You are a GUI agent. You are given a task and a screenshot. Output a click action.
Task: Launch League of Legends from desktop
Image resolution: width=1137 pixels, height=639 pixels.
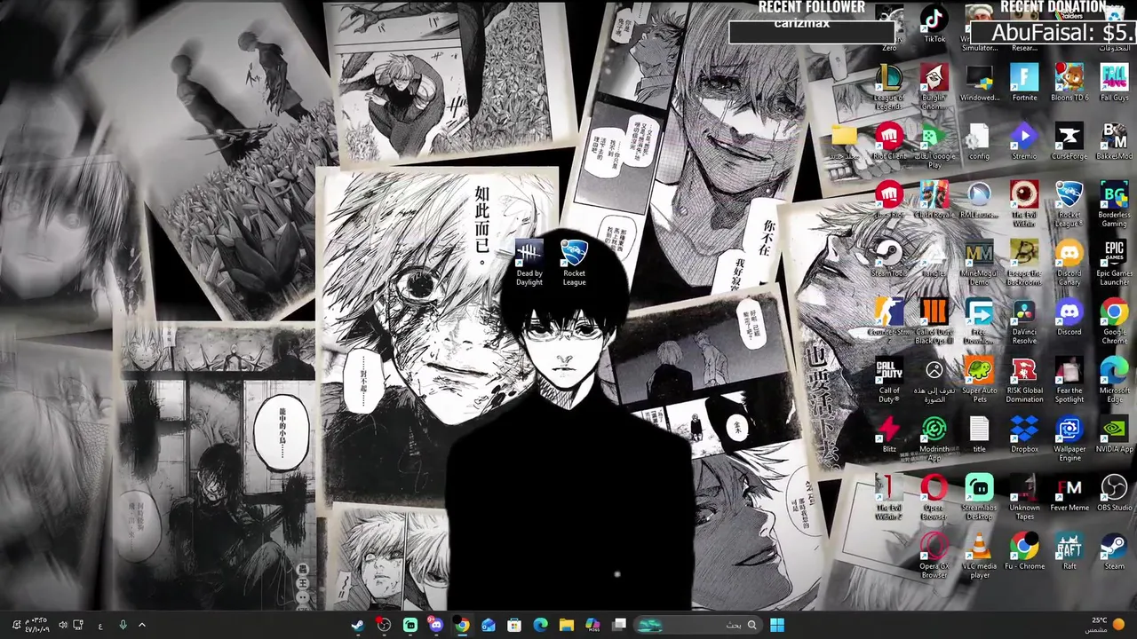pos(889,87)
